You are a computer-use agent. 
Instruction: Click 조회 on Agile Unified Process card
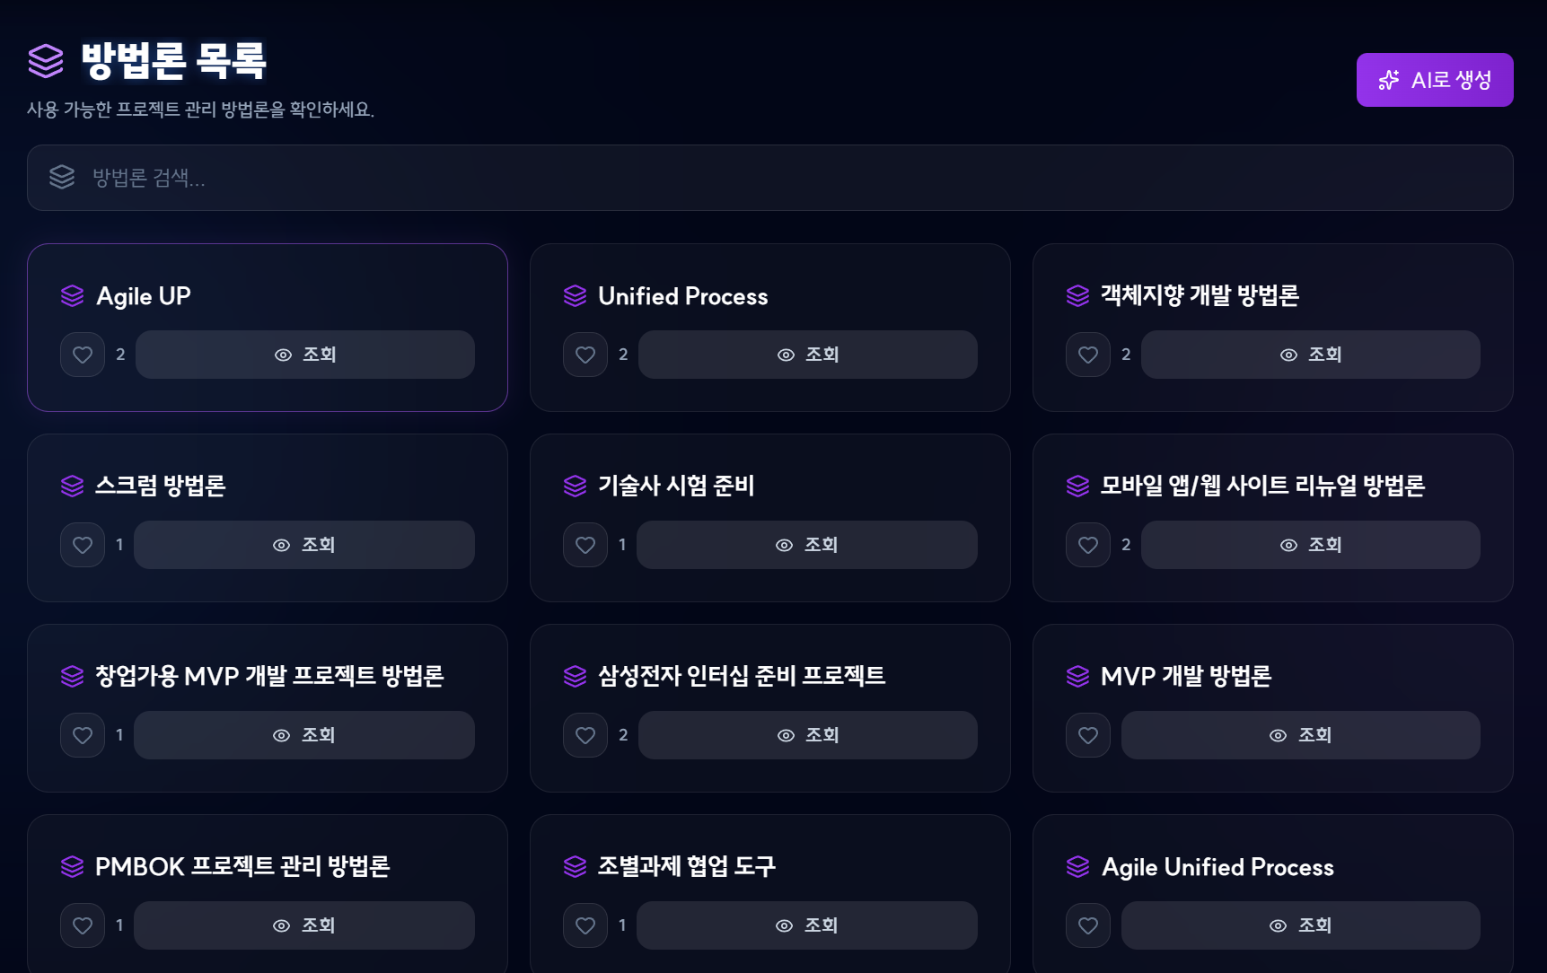[1300, 925]
